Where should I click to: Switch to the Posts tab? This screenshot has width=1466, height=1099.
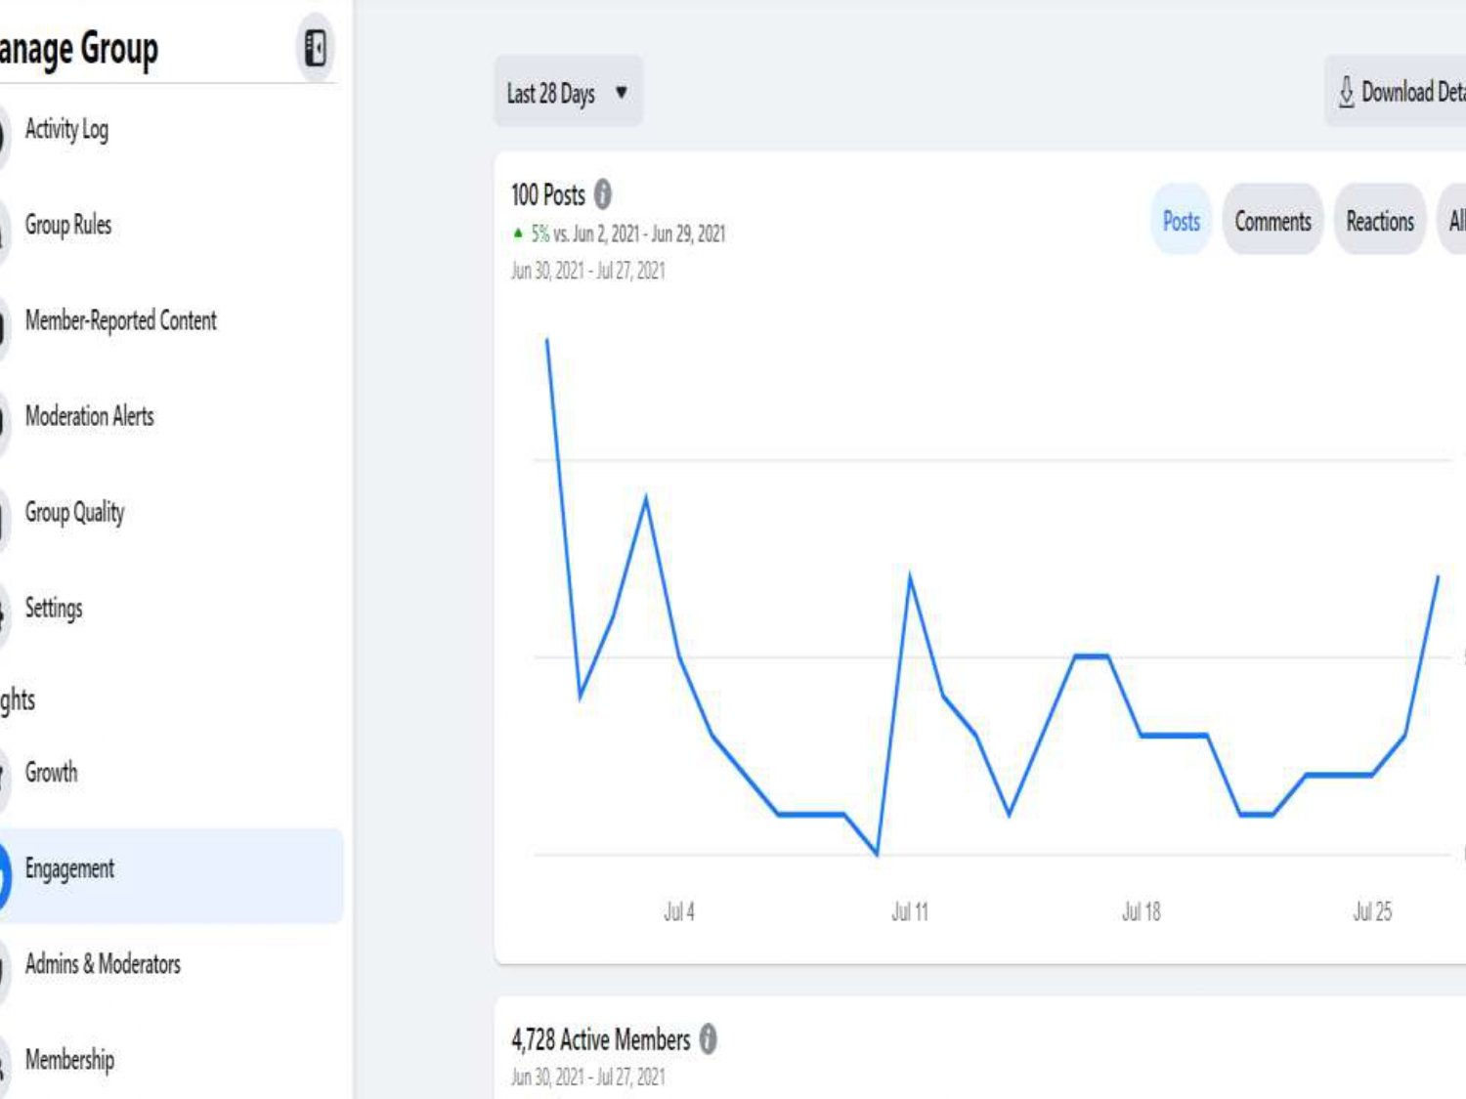pyautogui.click(x=1181, y=221)
